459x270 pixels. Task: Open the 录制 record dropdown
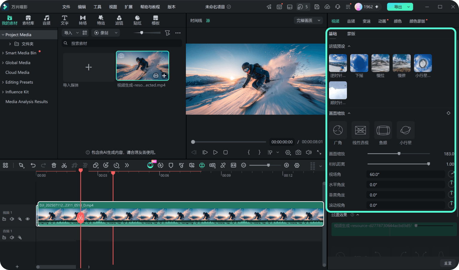click(x=106, y=33)
